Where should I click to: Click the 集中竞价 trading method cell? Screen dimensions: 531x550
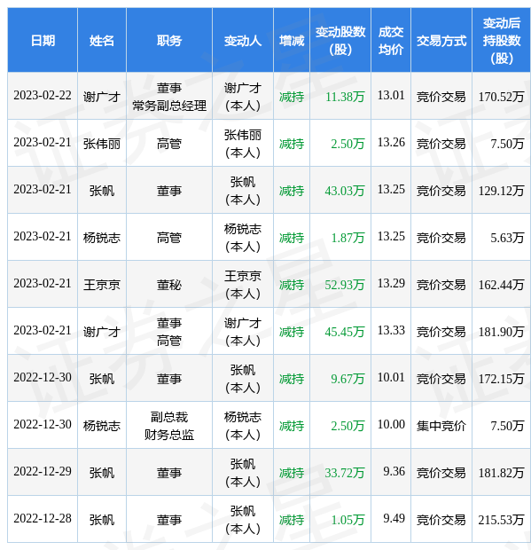click(x=441, y=426)
